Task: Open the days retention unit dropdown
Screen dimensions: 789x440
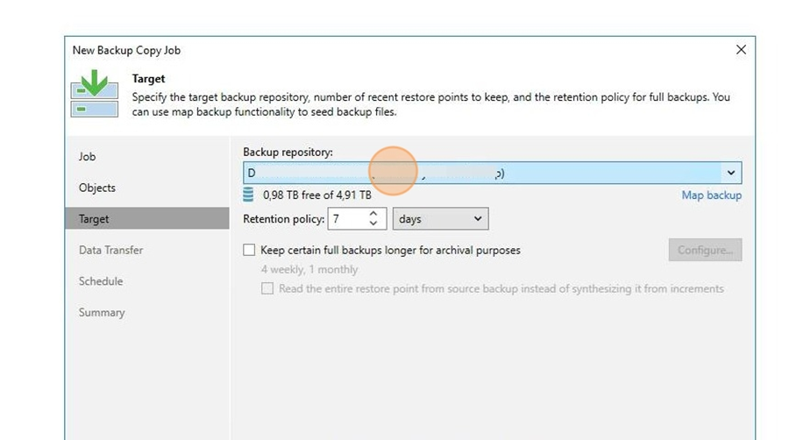Action: coord(440,219)
